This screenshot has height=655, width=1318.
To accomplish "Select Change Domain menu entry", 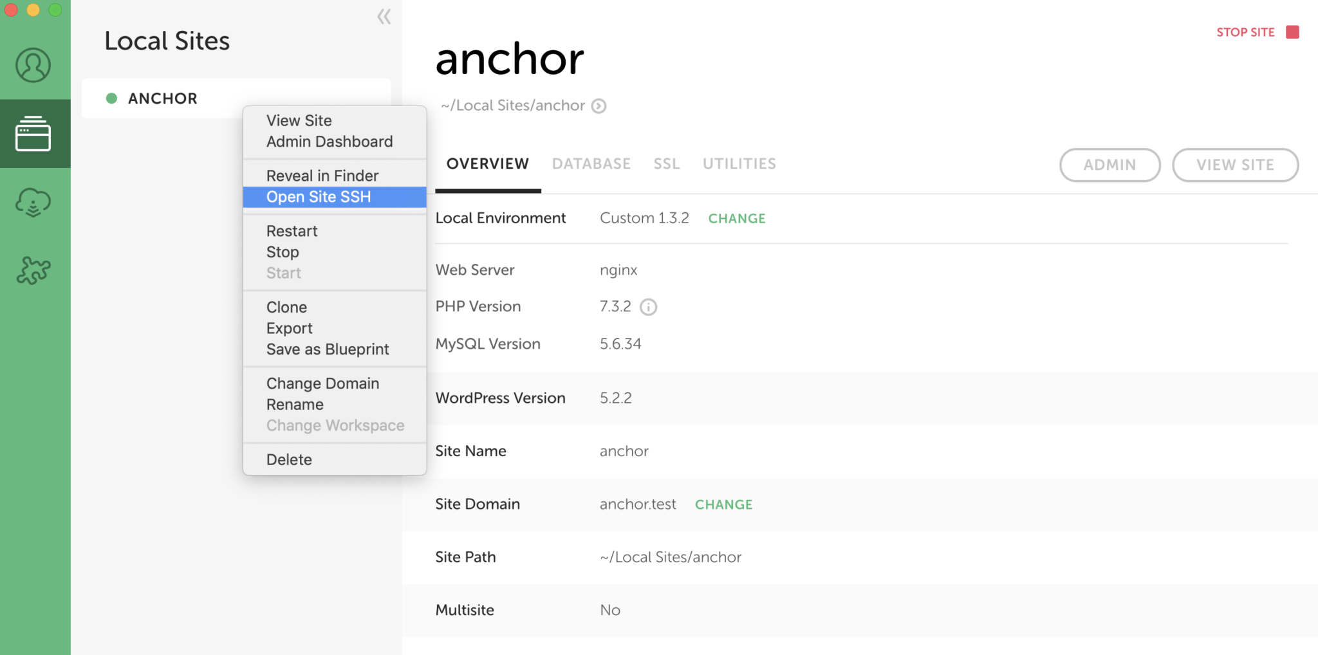I will tap(335, 383).
